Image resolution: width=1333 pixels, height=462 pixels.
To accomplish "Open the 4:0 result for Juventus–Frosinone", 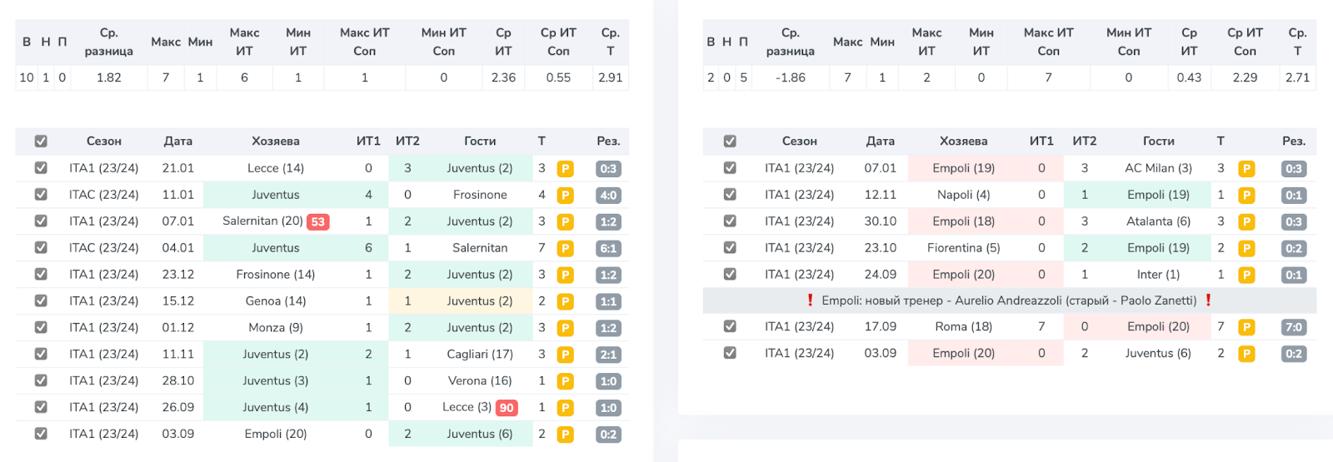I will tap(608, 196).
